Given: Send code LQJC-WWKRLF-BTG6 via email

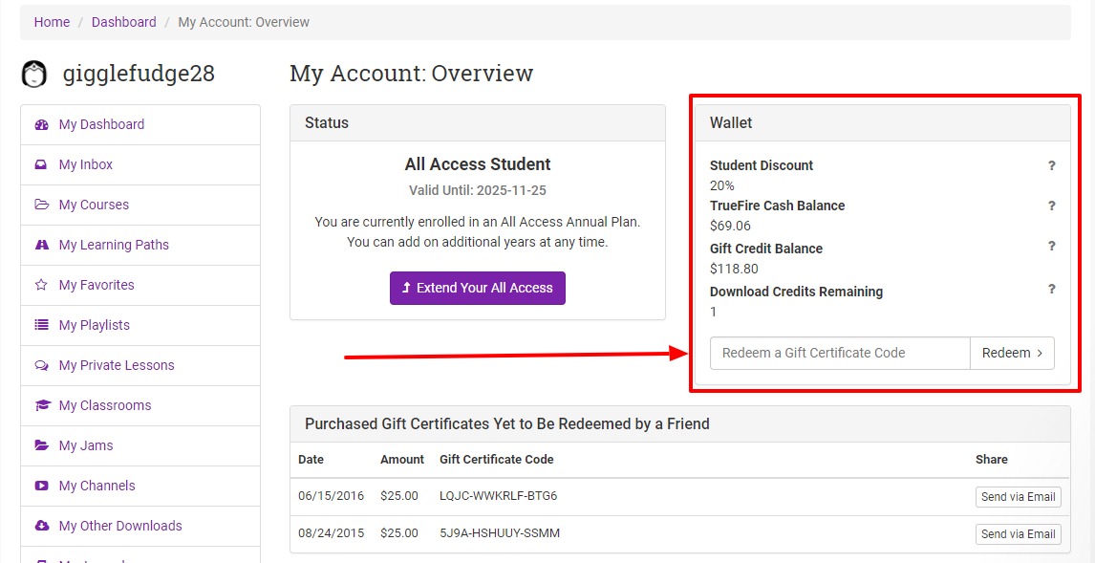Looking at the screenshot, I should (x=1018, y=497).
